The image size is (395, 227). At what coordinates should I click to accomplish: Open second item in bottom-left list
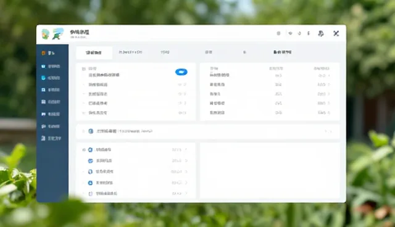pyautogui.click(x=135, y=160)
